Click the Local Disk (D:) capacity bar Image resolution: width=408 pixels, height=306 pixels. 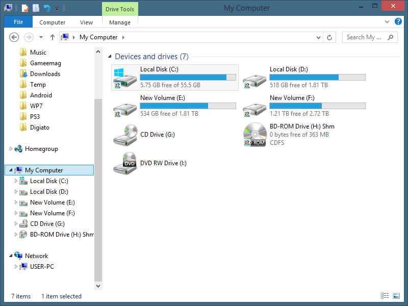coord(317,78)
